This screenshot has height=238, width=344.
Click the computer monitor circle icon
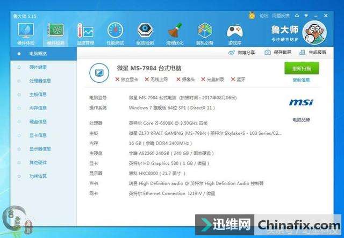coord(99,73)
